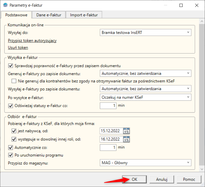This screenshot has width=205, height=187.
Task: Open calendar picker for 16.12.2022 date
Action: click(x=126, y=139)
